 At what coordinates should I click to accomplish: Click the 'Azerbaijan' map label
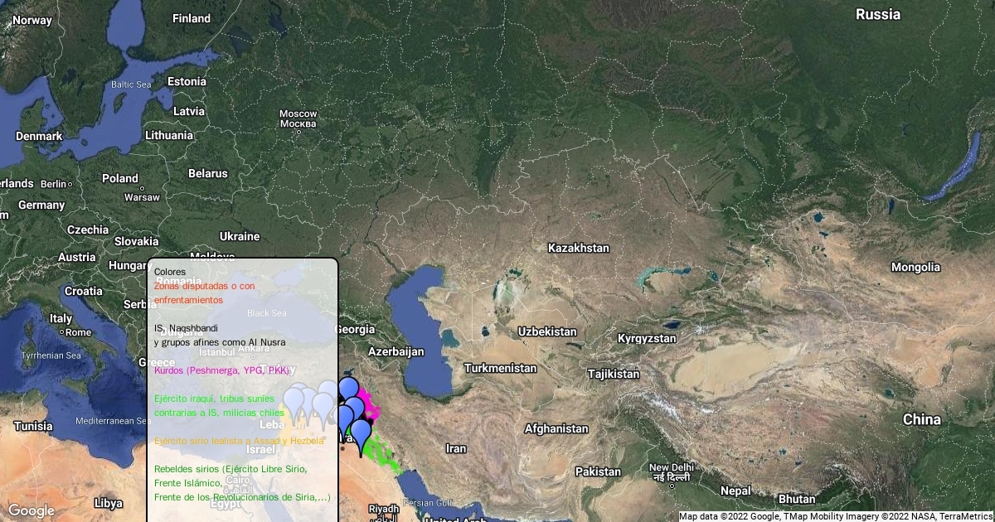click(x=394, y=351)
